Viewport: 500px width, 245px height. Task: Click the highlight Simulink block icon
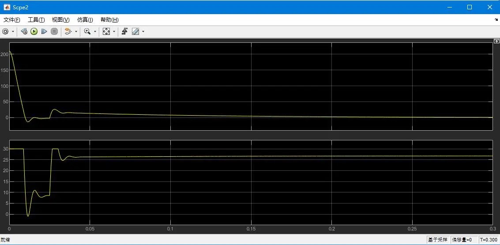[x=68, y=31]
